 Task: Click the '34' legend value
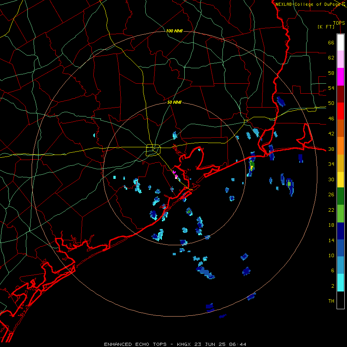click(x=331, y=164)
